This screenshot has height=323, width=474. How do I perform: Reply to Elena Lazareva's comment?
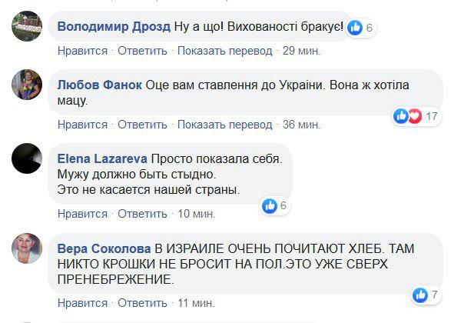coord(143,213)
